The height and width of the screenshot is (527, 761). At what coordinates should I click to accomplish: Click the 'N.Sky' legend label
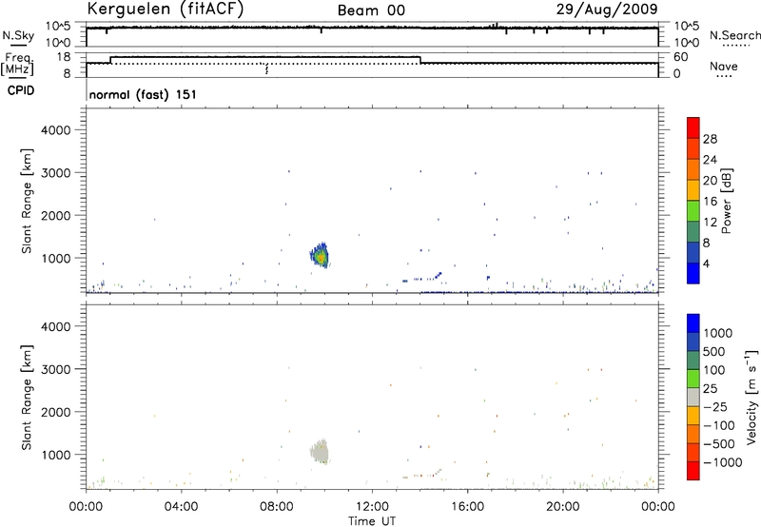click(18, 35)
